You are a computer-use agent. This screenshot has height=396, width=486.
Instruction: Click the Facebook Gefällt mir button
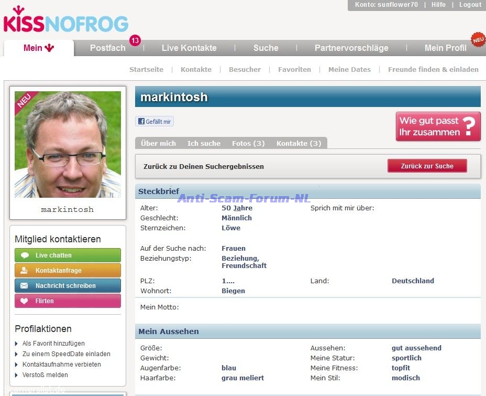tap(154, 121)
